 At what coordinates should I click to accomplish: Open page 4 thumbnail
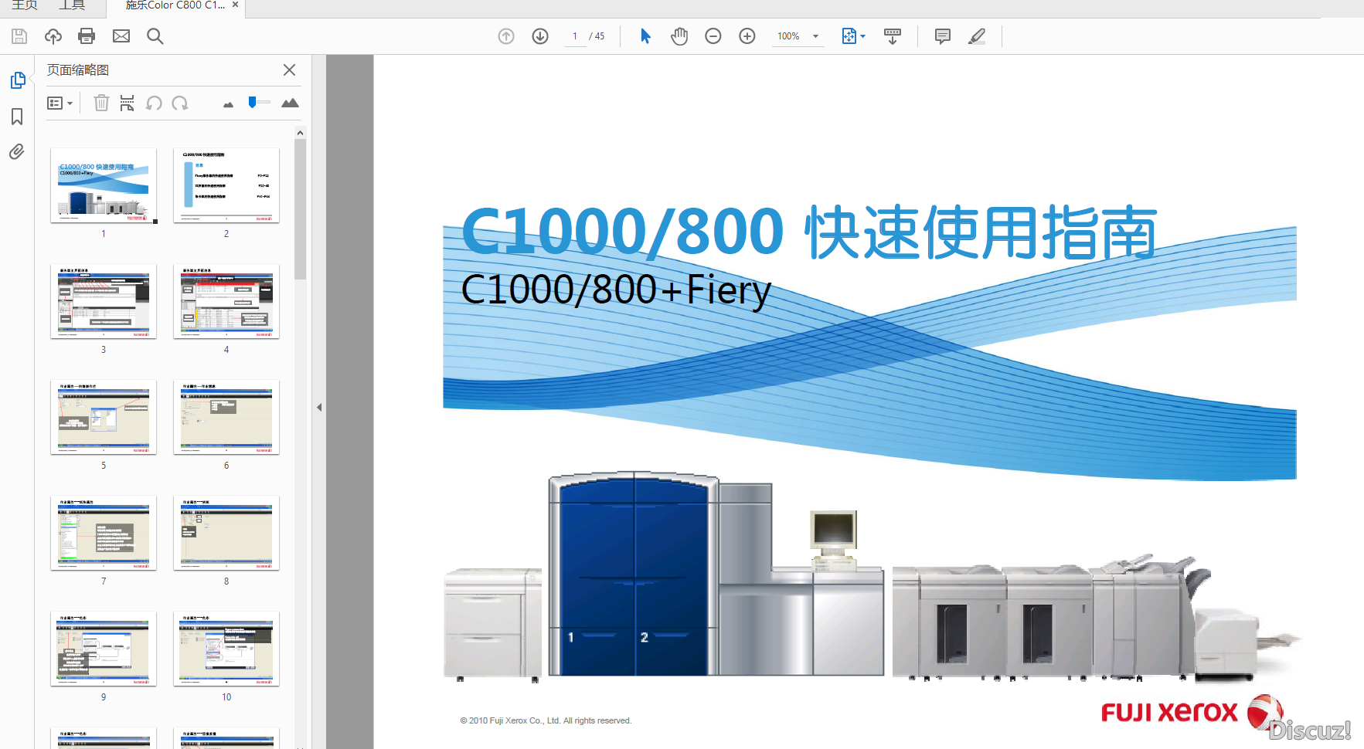[226, 301]
